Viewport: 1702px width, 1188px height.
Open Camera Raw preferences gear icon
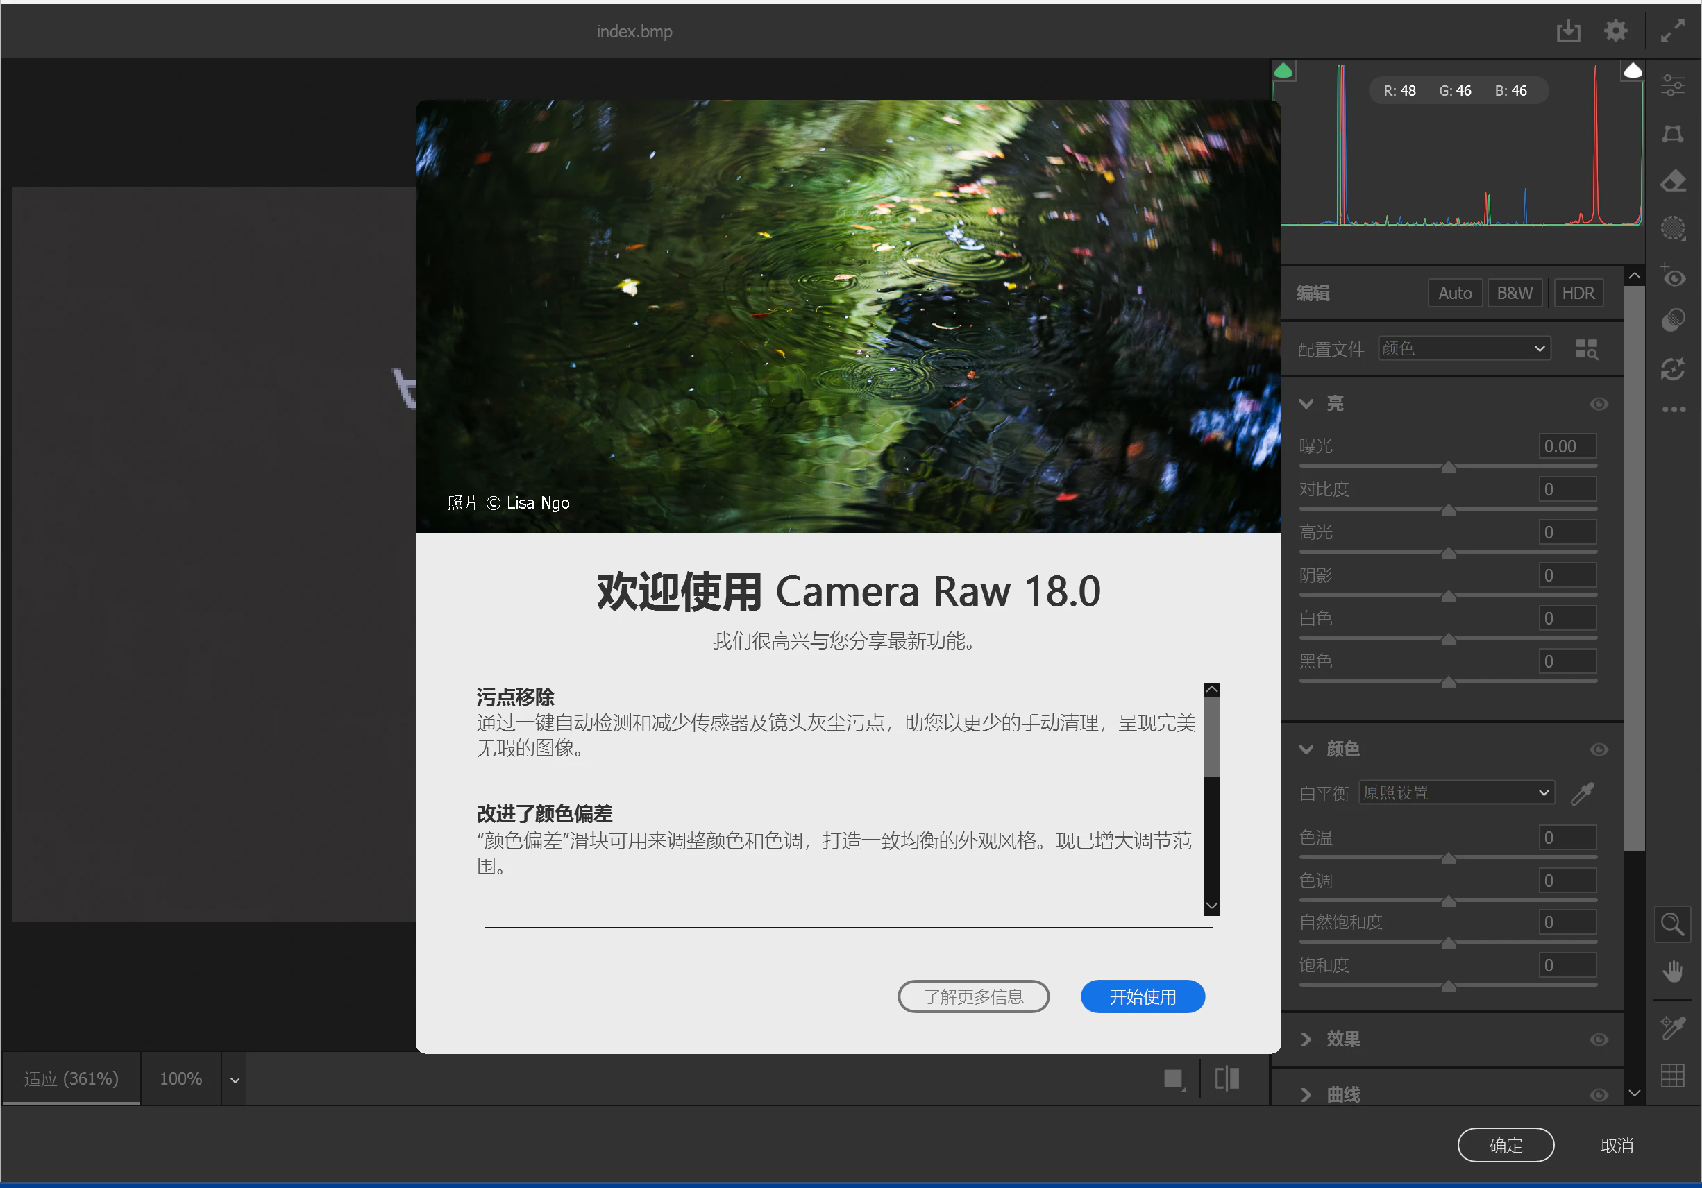tap(1615, 31)
